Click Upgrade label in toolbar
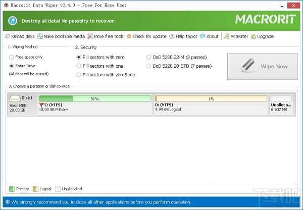The width and height of the screenshot is (303, 210). point(265,36)
